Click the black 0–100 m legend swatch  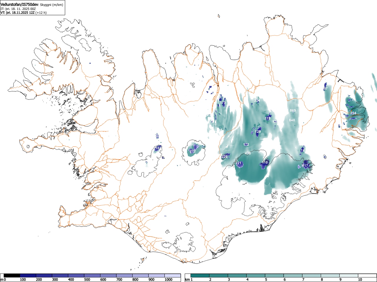(x=12, y=276)
